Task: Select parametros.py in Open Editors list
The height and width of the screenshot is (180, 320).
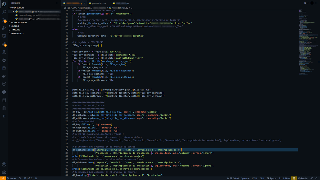Action: coord(25,15)
